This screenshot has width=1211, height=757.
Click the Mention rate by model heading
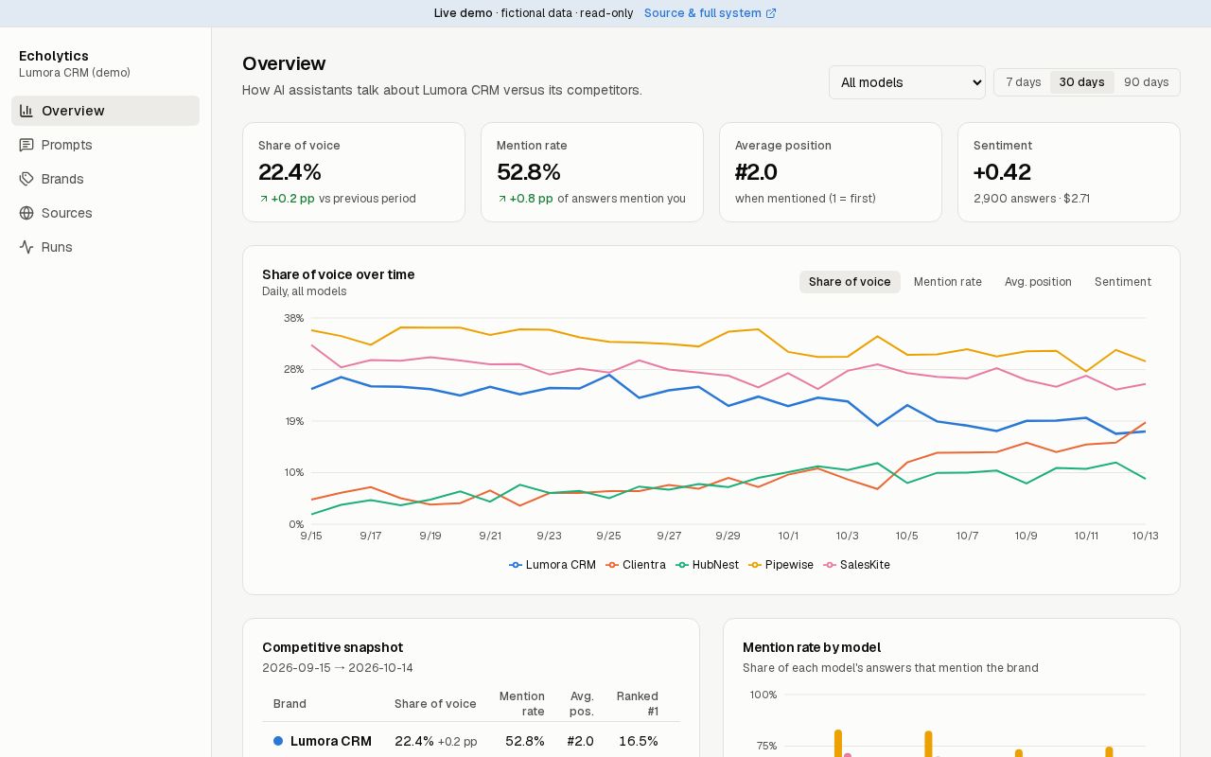tap(812, 647)
